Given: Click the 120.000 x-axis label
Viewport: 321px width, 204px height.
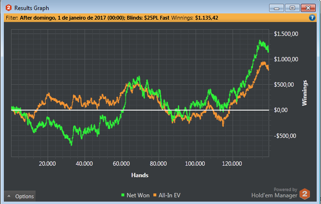Looking at the screenshot, I should (x=232, y=163).
